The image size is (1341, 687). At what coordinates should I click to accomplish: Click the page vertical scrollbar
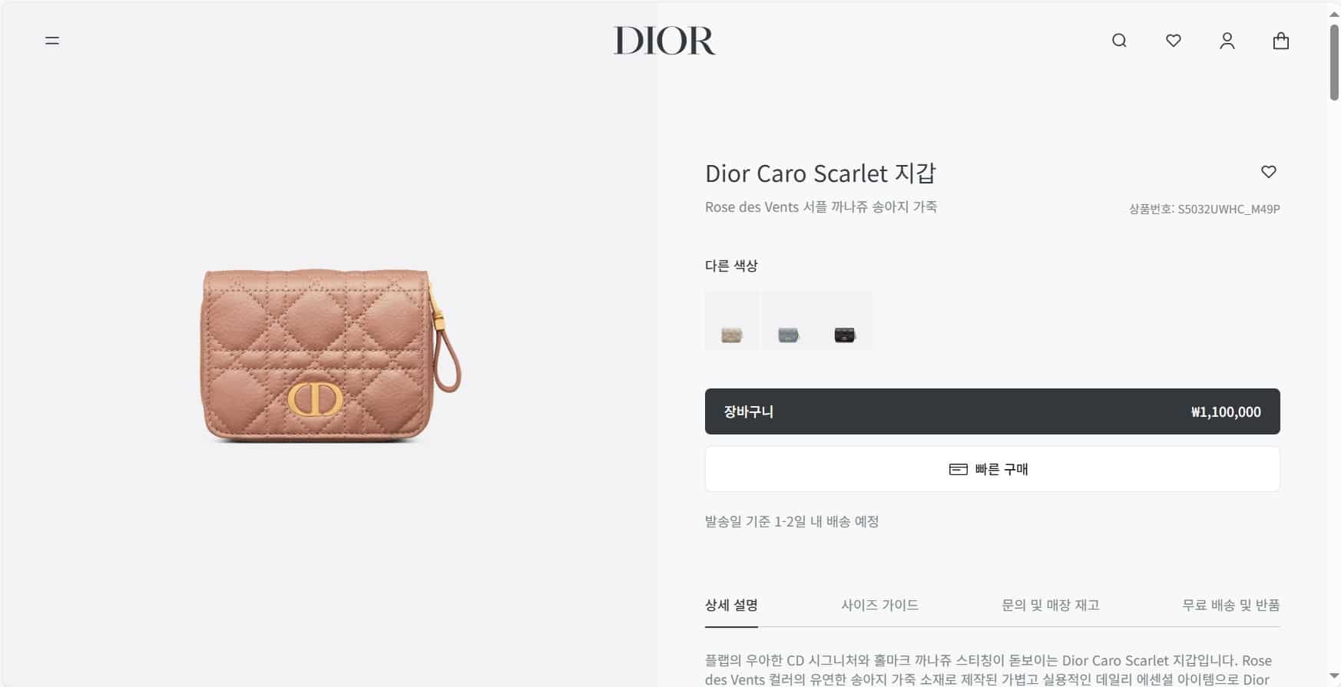(1334, 343)
